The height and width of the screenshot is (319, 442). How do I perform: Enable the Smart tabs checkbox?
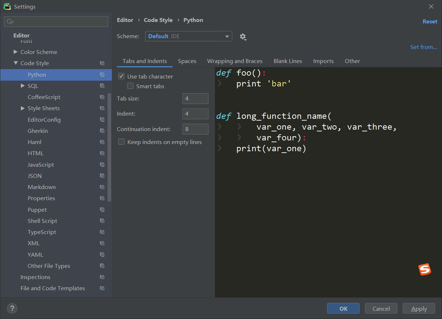pyautogui.click(x=130, y=86)
